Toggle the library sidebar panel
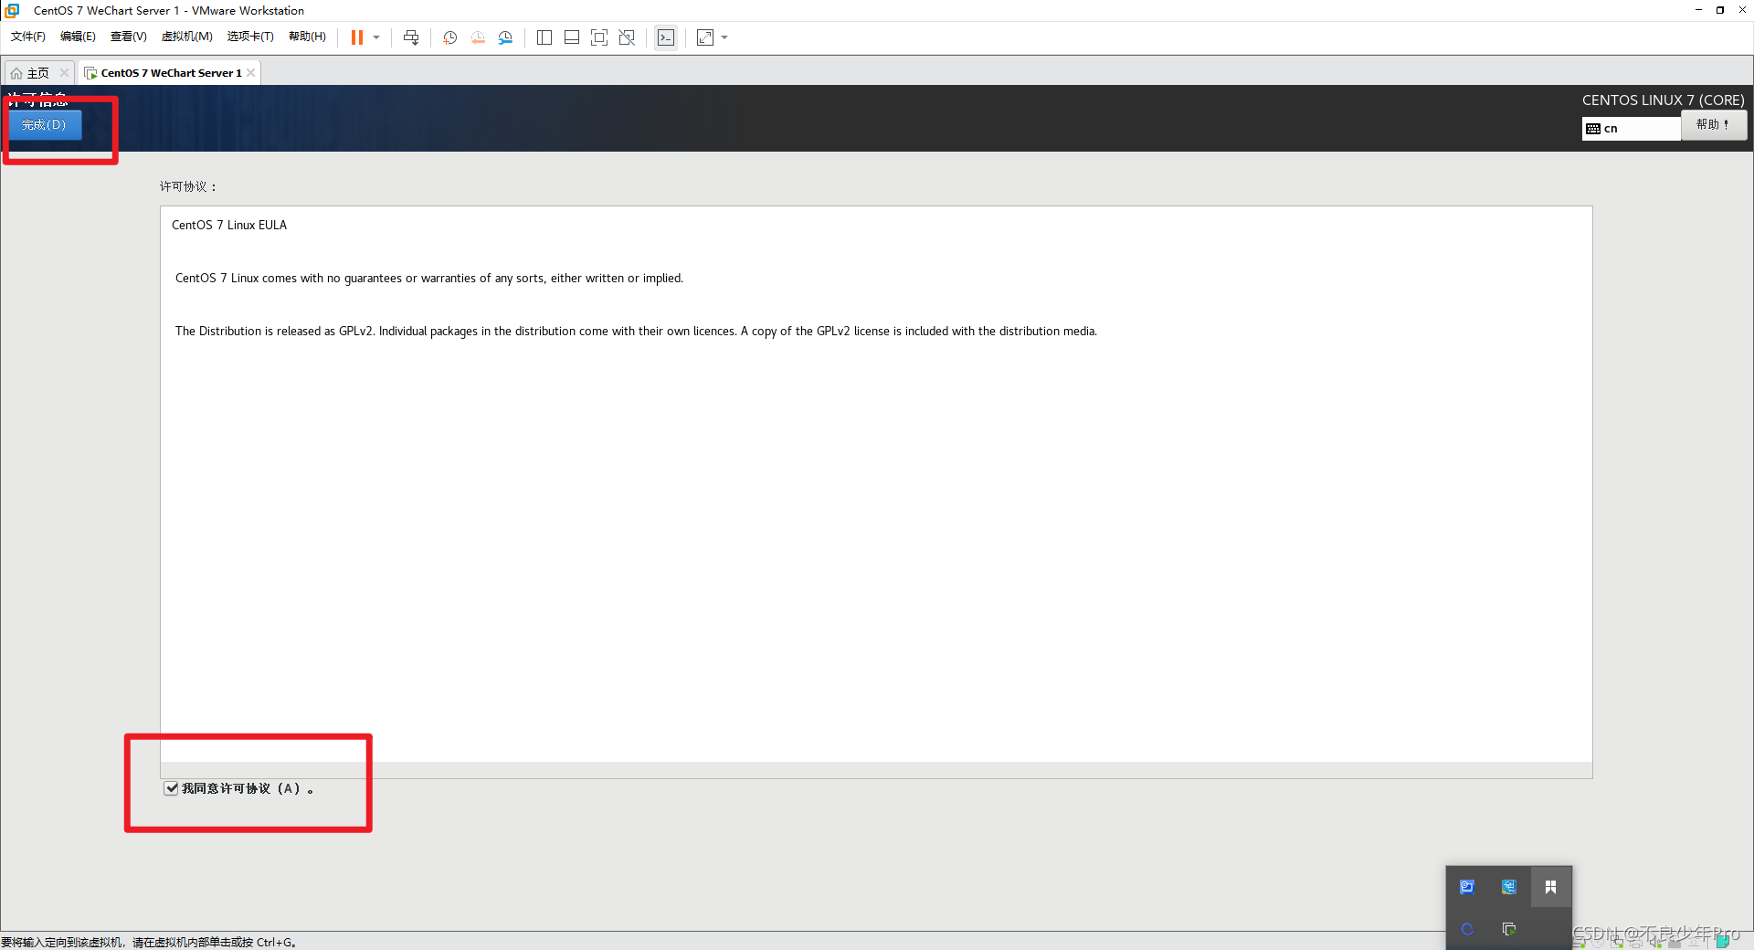Viewport: 1754px width, 950px height. [x=544, y=37]
